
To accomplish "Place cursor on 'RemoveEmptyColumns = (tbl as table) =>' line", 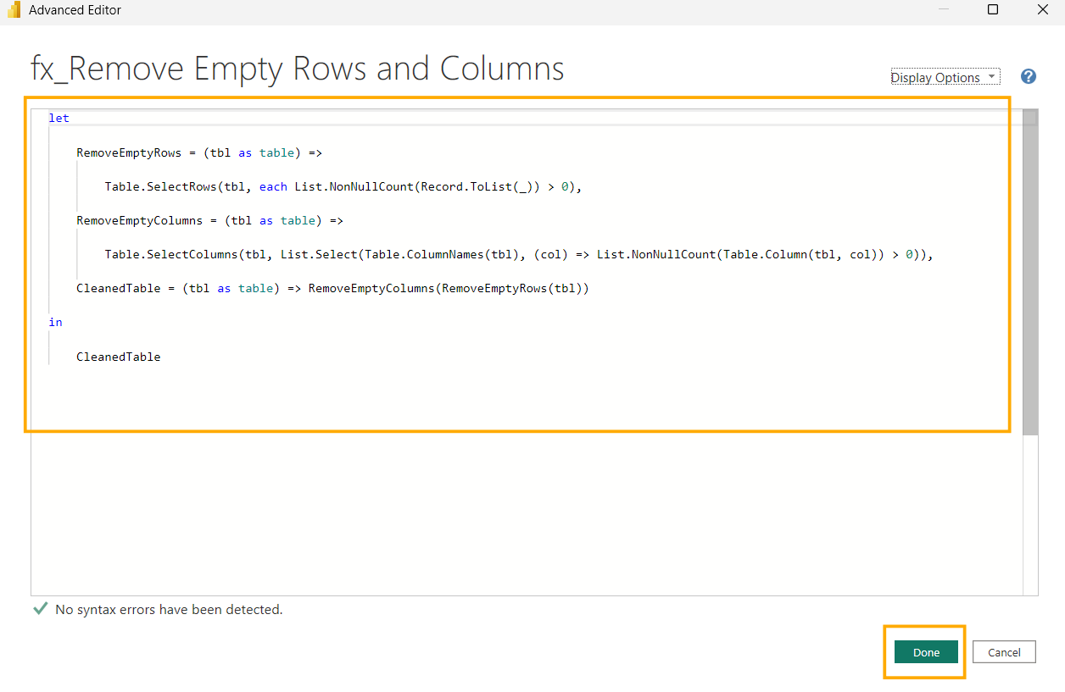I will [209, 220].
